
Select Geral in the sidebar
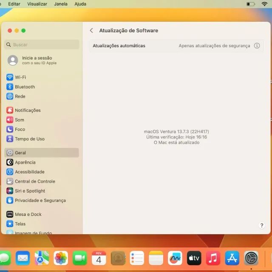pos(42,153)
